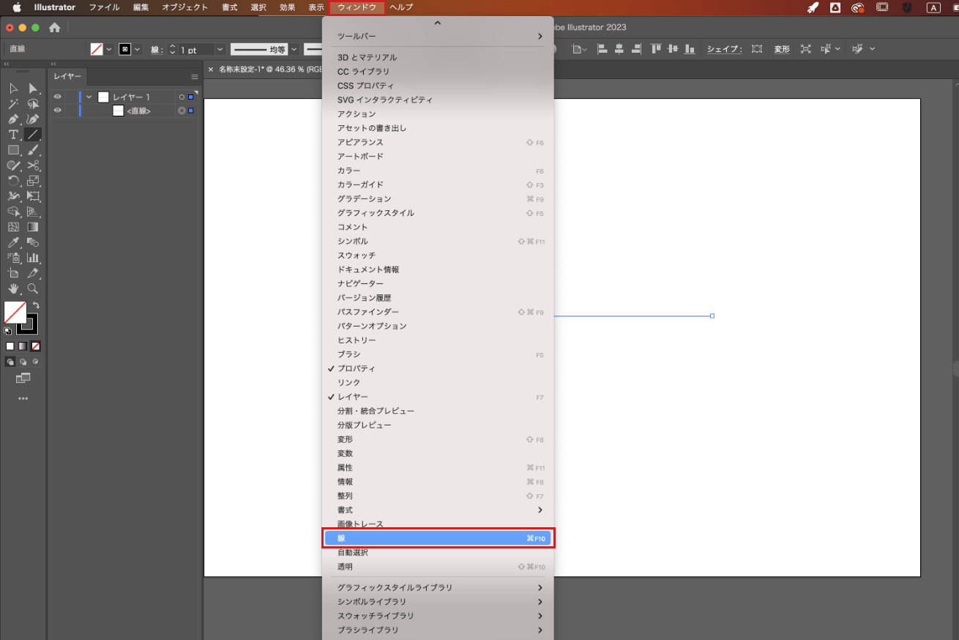Set fill mode to Color

tap(10, 346)
